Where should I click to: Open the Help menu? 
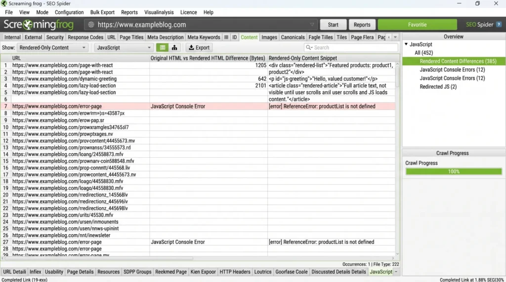(208, 12)
